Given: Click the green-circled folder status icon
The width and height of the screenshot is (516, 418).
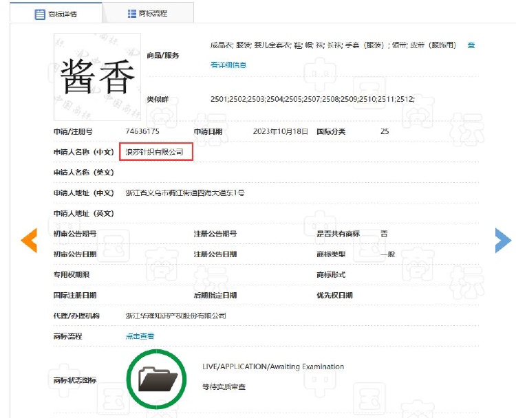Looking at the screenshot, I should 158,378.
